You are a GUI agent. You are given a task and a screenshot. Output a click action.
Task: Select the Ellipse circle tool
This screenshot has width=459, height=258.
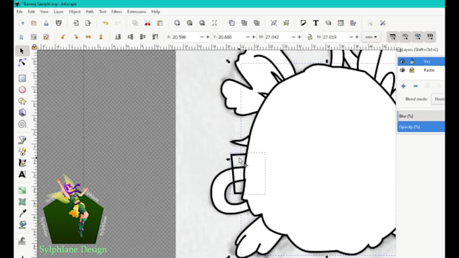tap(22, 90)
